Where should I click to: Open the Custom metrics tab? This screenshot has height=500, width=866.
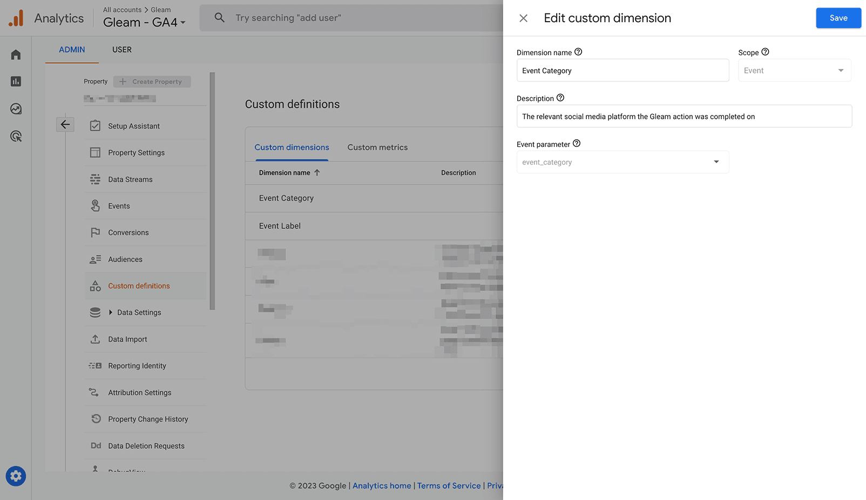(x=377, y=147)
